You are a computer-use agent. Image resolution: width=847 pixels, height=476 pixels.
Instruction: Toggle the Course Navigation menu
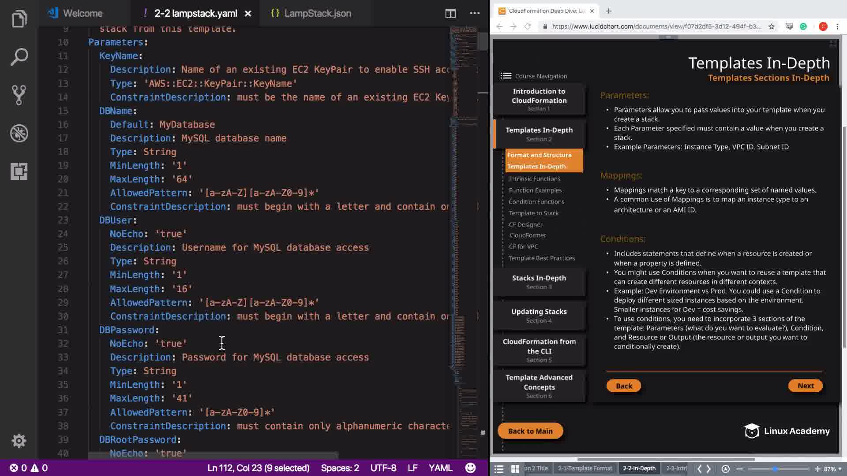click(506, 76)
